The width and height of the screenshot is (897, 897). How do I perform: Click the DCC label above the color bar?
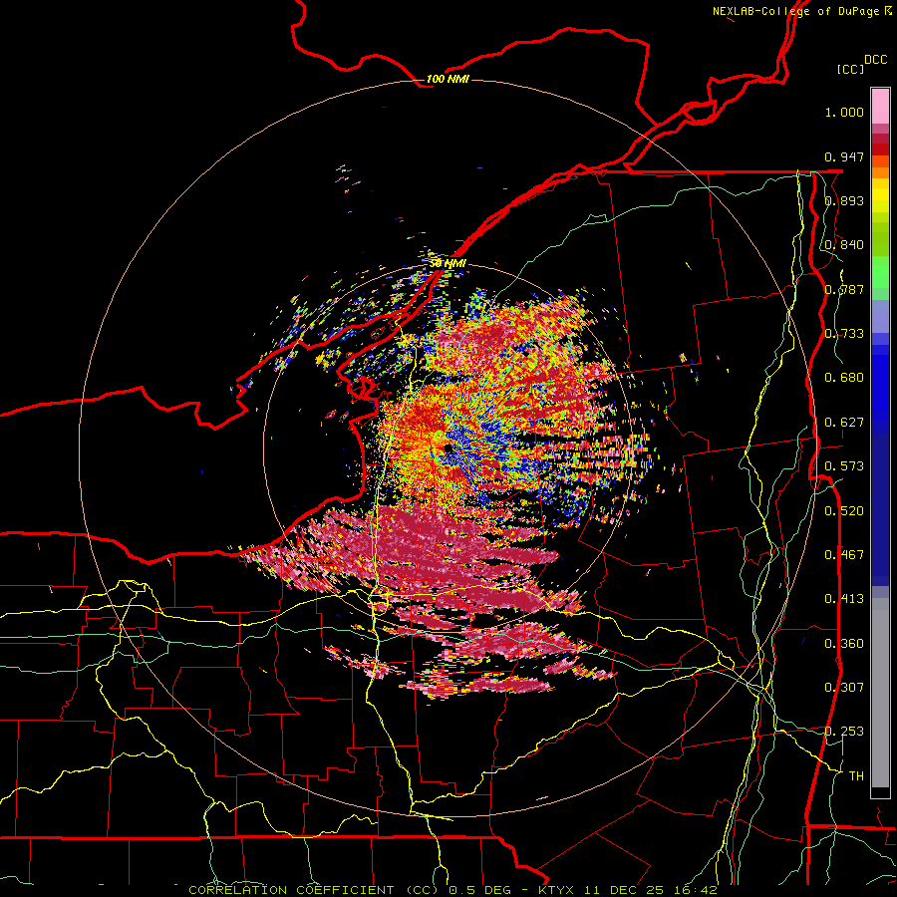point(875,60)
